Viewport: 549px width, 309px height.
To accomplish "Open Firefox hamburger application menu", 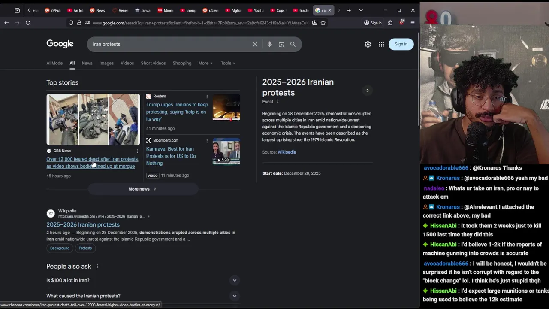I will (x=413, y=23).
